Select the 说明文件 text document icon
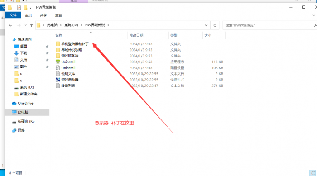The width and height of the screenshot is (317, 176). point(58,74)
